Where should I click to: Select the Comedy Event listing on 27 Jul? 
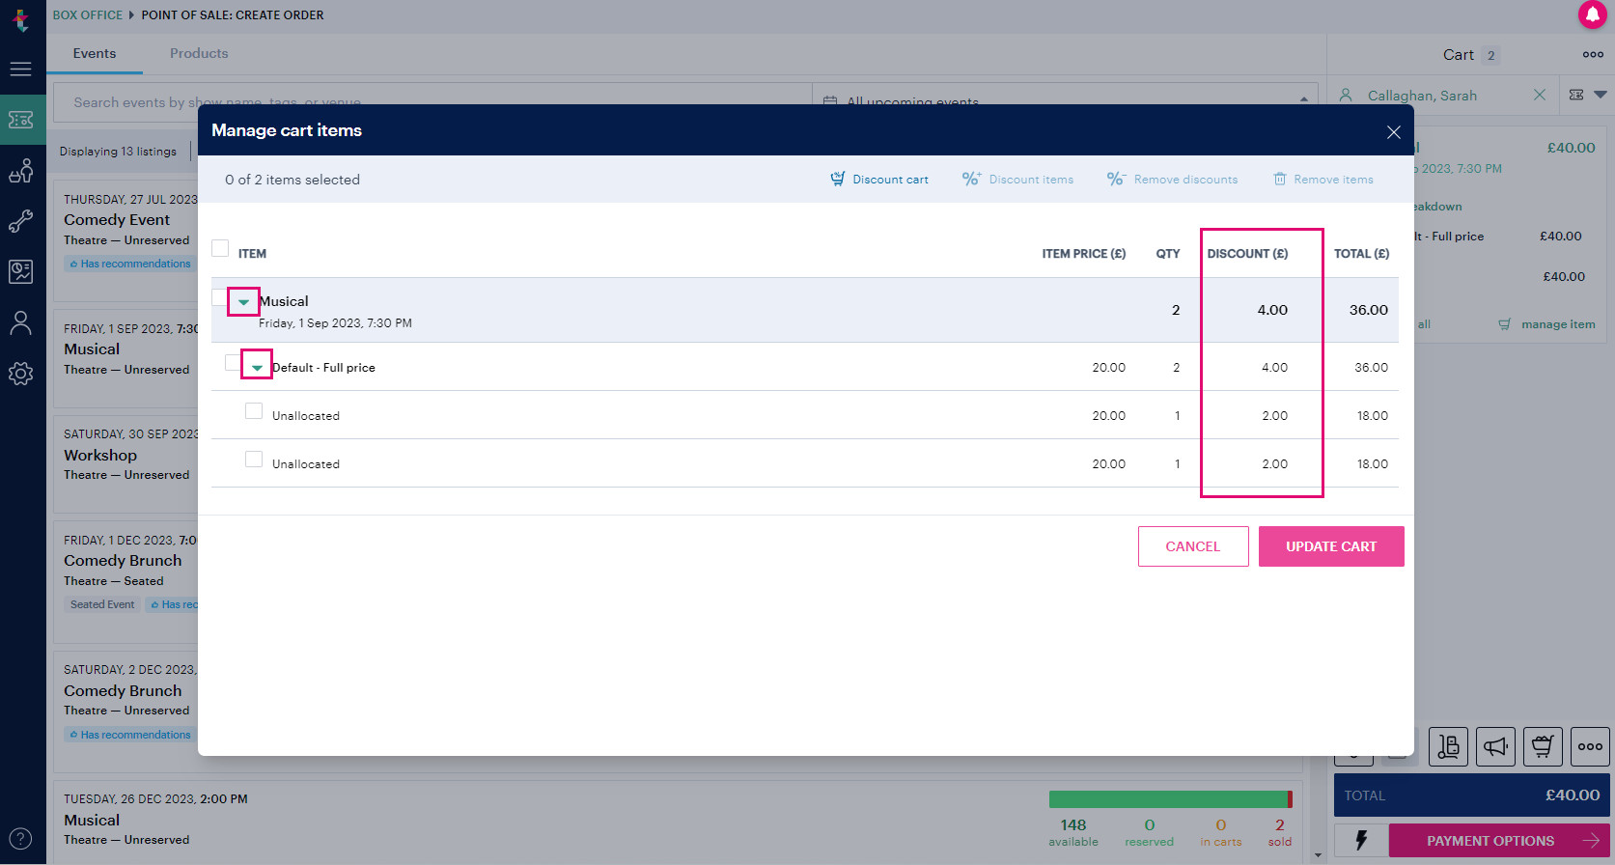point(126,239)
